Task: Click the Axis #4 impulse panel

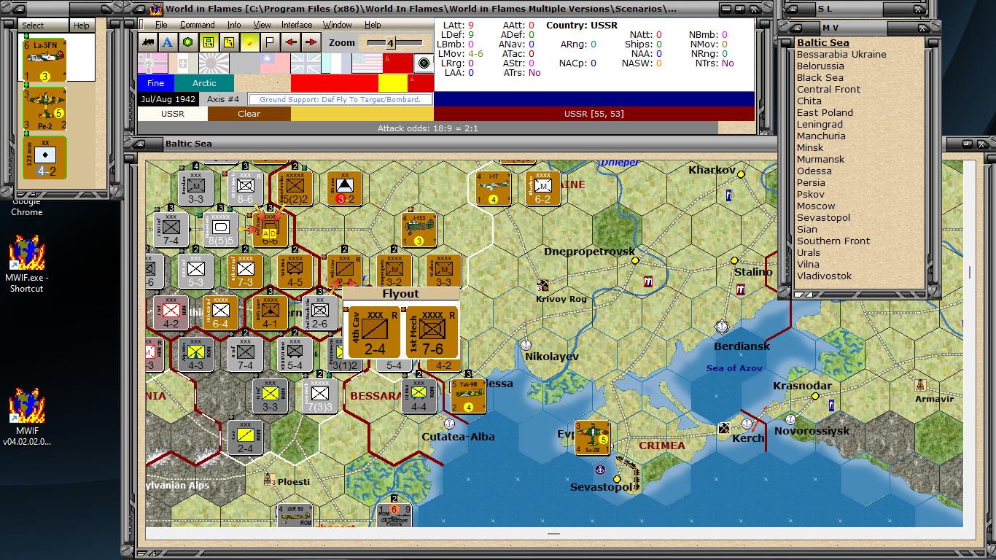Action: tap(223, 99)
